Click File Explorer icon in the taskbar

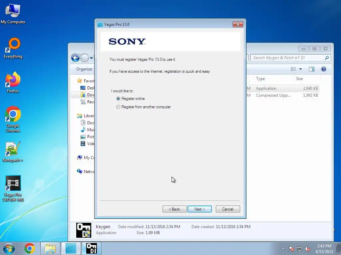50,248
